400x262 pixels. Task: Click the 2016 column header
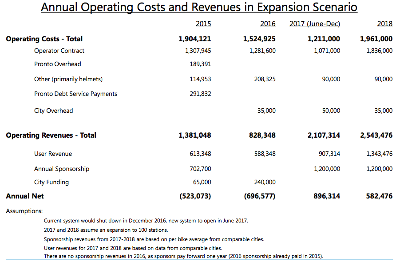coord(268,24)
